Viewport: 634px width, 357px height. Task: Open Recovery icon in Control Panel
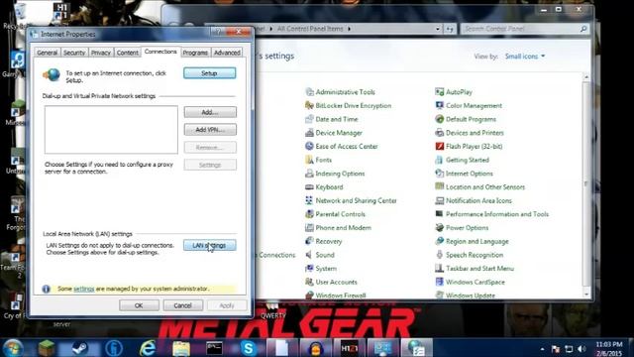pyautogui.click(x=309, y=241)
